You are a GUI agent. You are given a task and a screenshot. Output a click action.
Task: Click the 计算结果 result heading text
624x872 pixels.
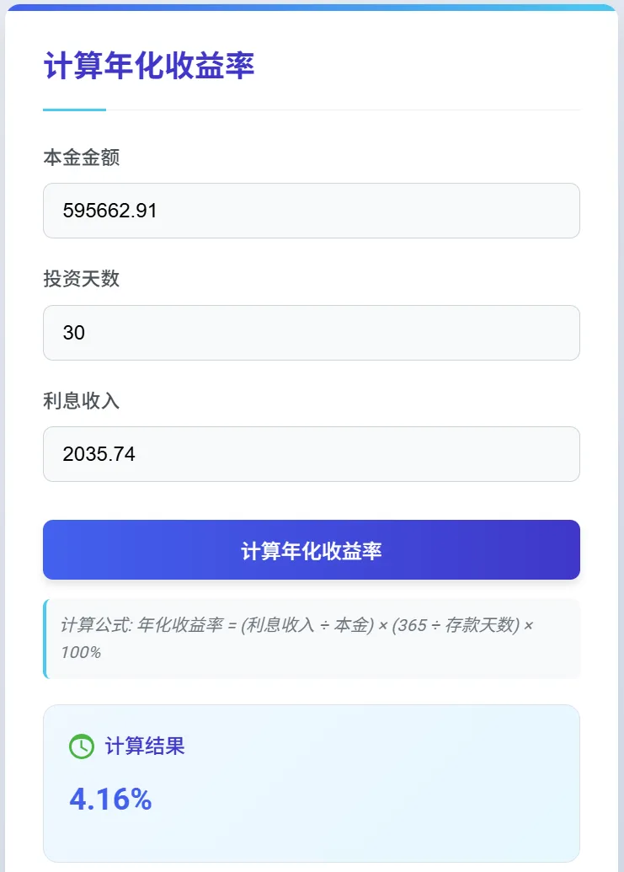[145, 746]
